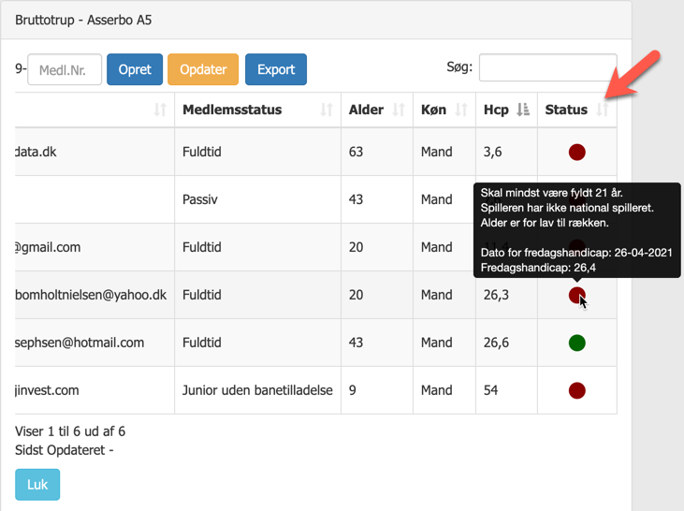Viewport: 684px width, 511px height.
Task: Click the Hcp sort order icon
Action: (x=523, y=110)
